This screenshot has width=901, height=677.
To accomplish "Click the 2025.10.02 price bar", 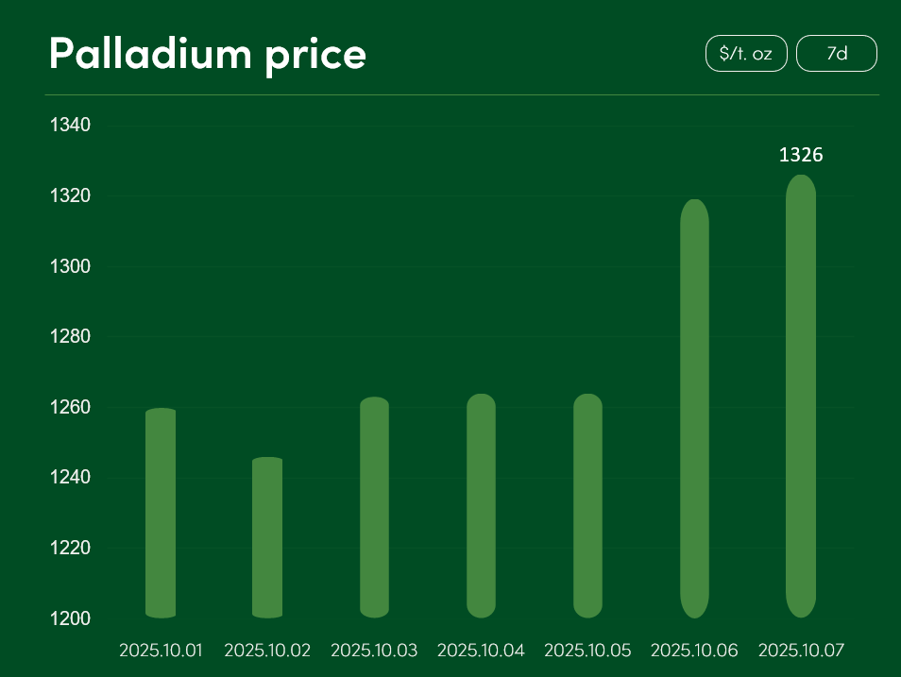I will (x=267, y=538).
